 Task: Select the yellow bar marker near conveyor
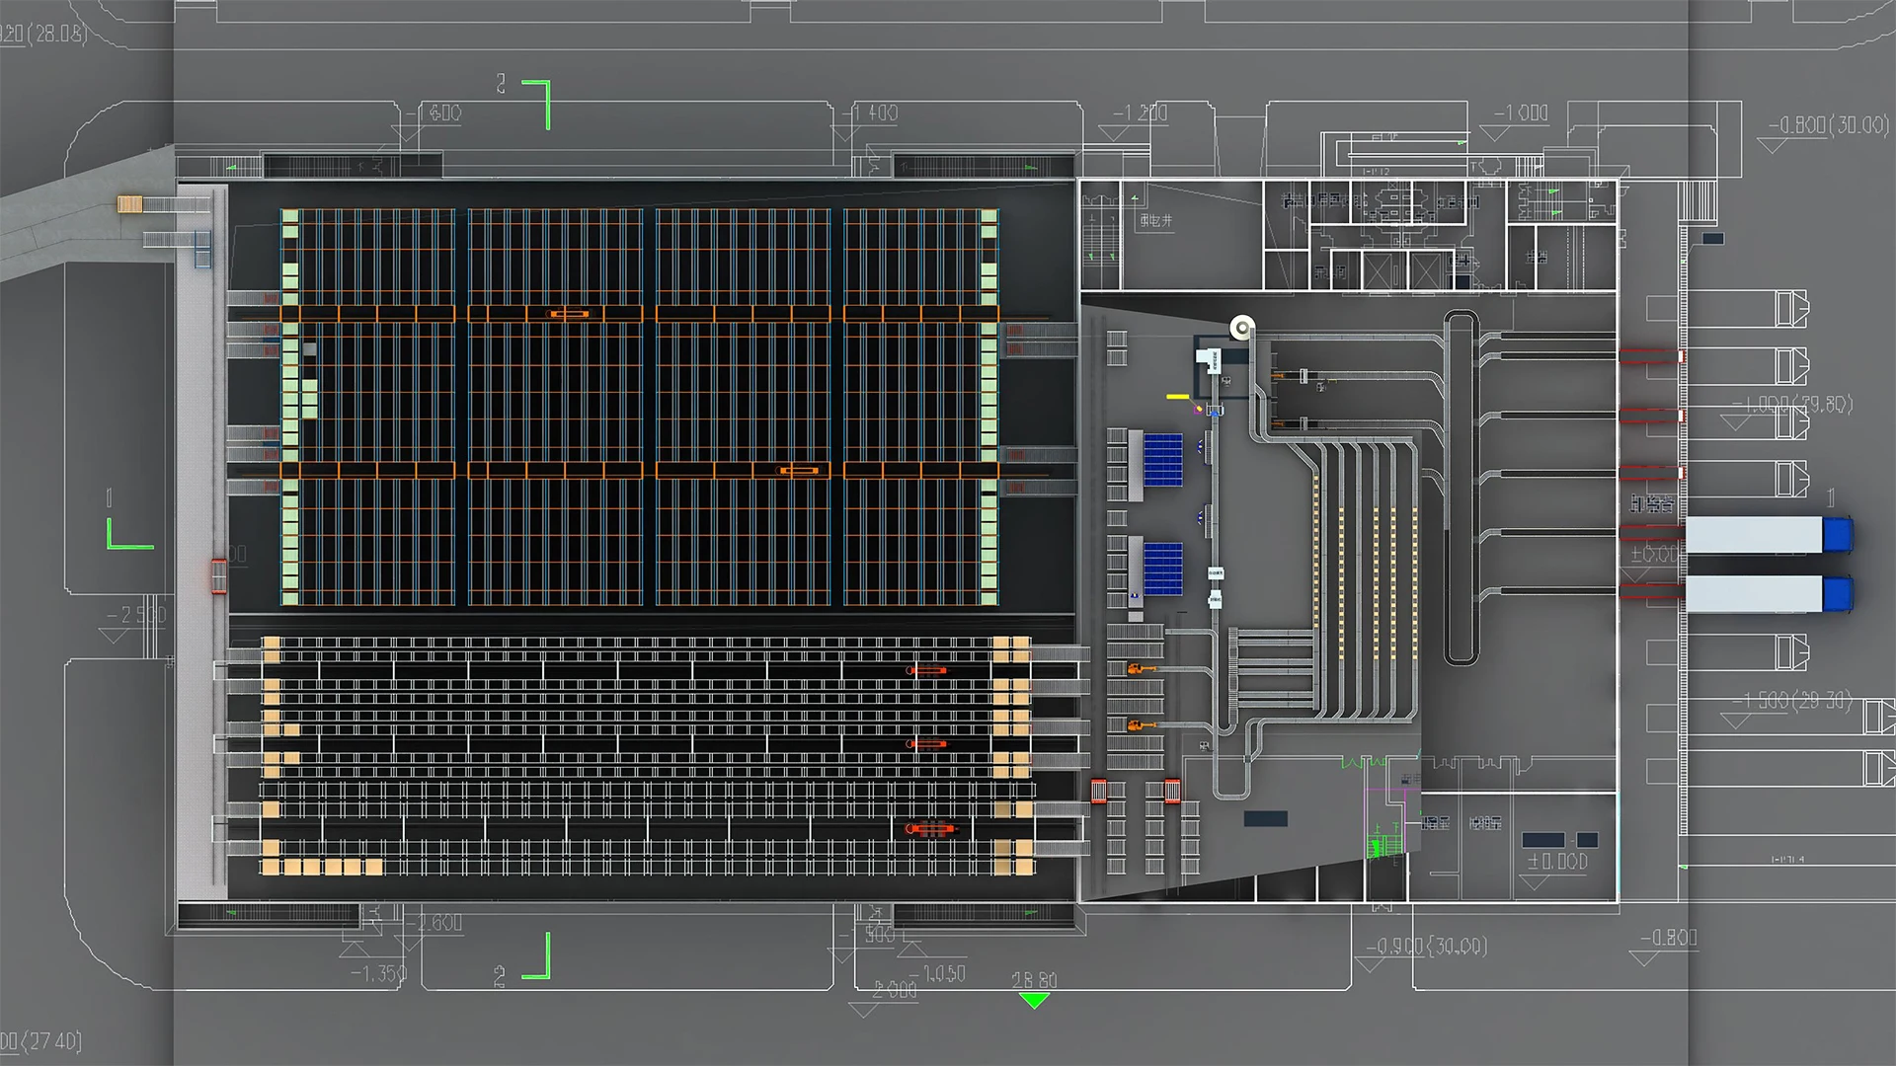pos(1177,397)
